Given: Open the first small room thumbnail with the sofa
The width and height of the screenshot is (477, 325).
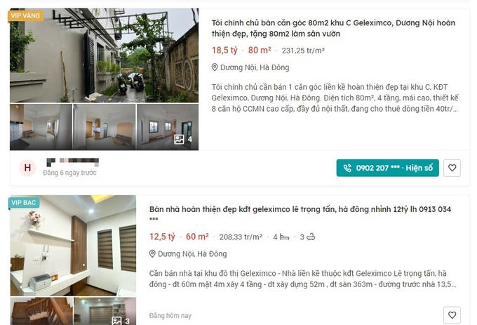Looking at the screenshot, I should [41, 127].
